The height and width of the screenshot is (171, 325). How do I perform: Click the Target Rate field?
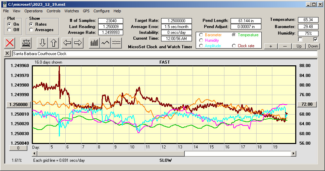pos(177,21)
